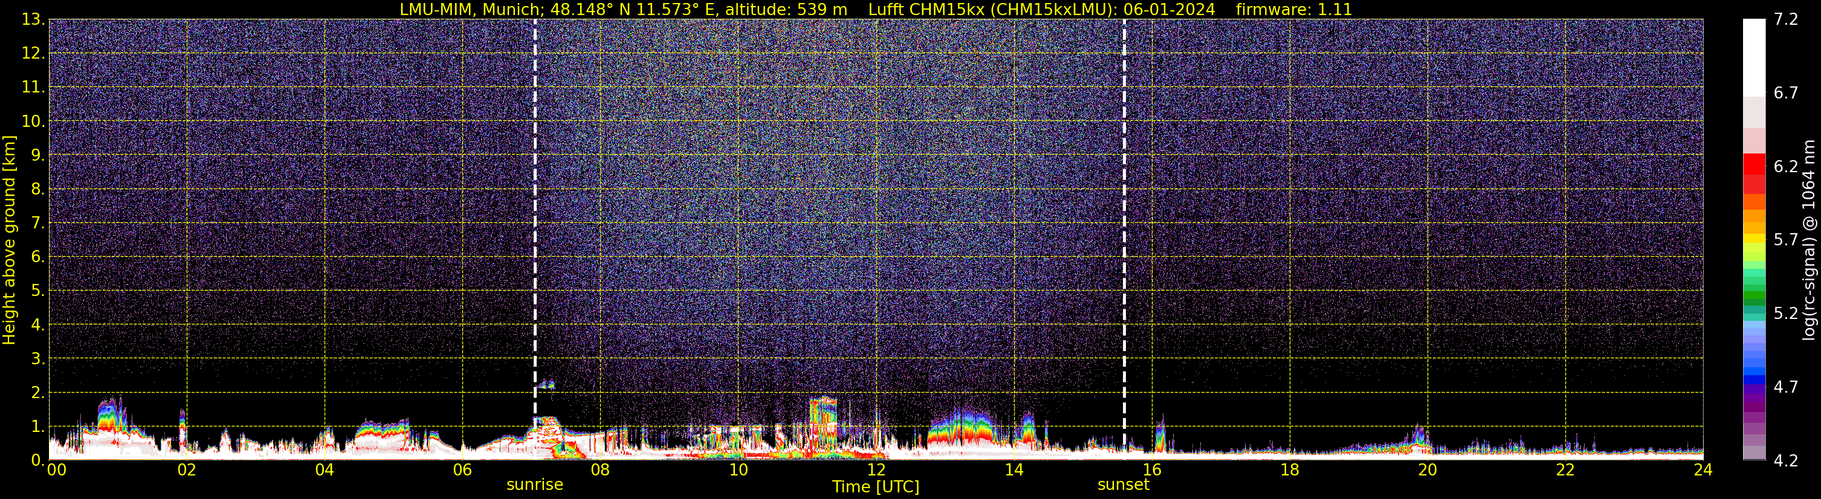Click the 'Height above ground [km]' axis title

(x=9, y=240)
